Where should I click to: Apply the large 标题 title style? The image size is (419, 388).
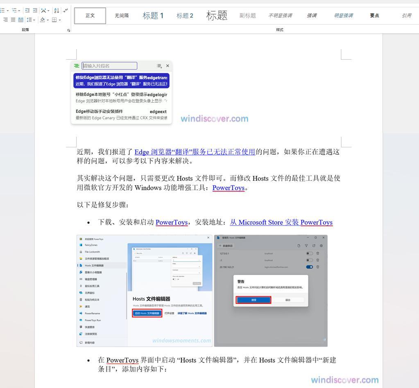click(216, 16)
